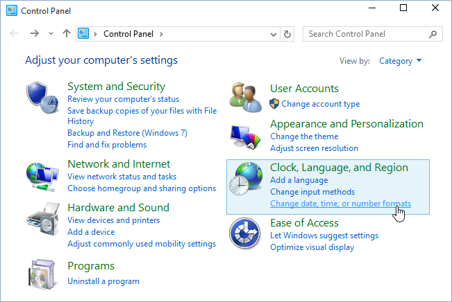This screenshot has height=302, width=452.
Task: Refresh the Control Panel view
Action: (287, 34)
